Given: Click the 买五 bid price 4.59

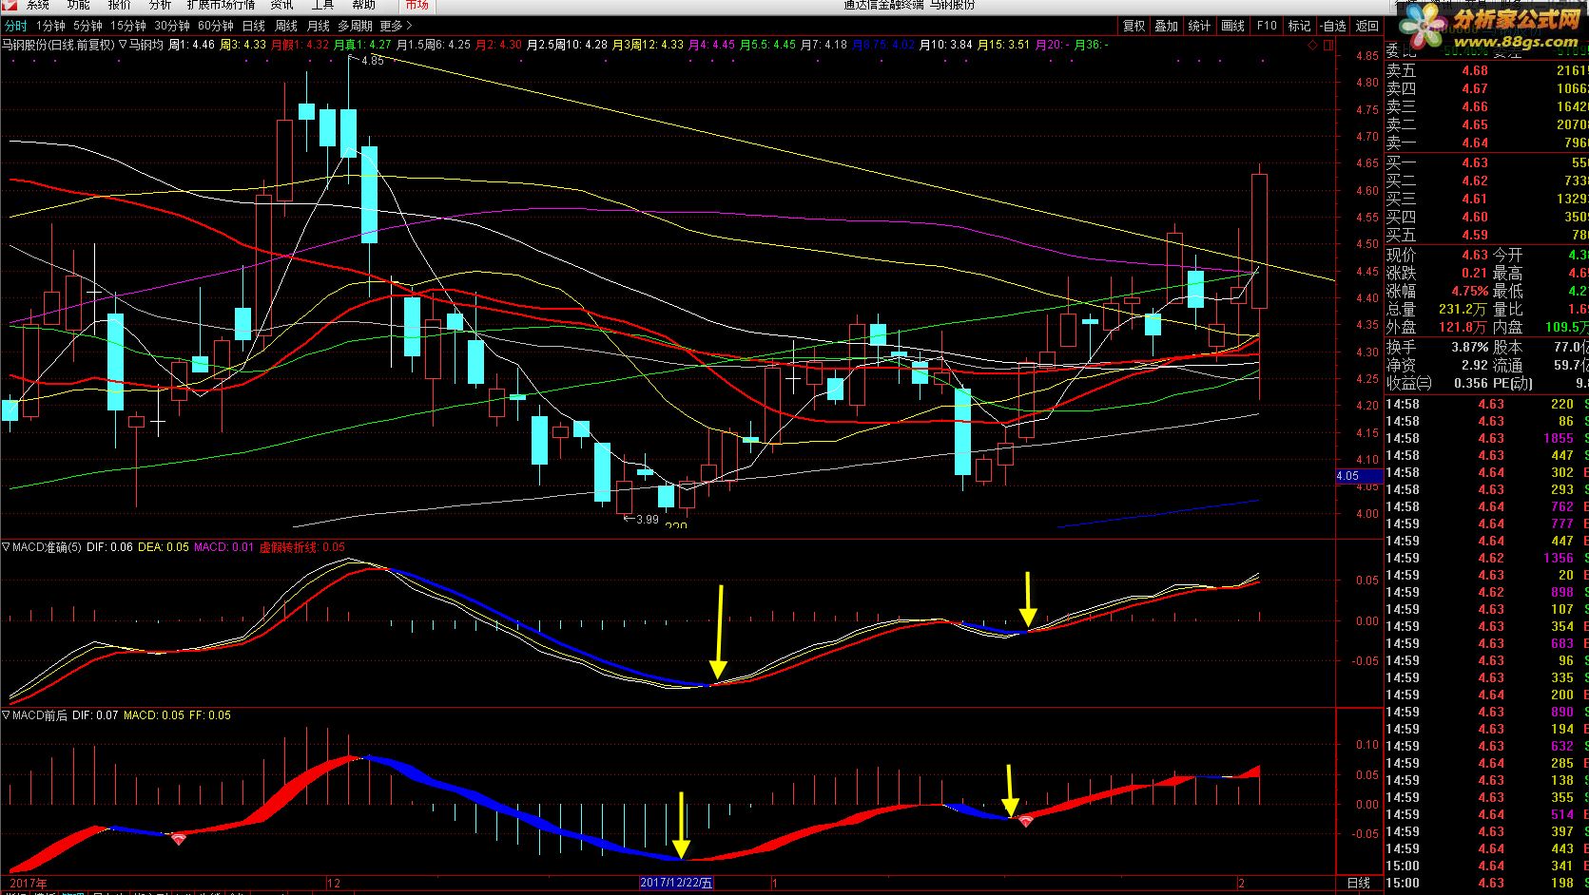Looking at the screenshot, I should pos(1475,235).
